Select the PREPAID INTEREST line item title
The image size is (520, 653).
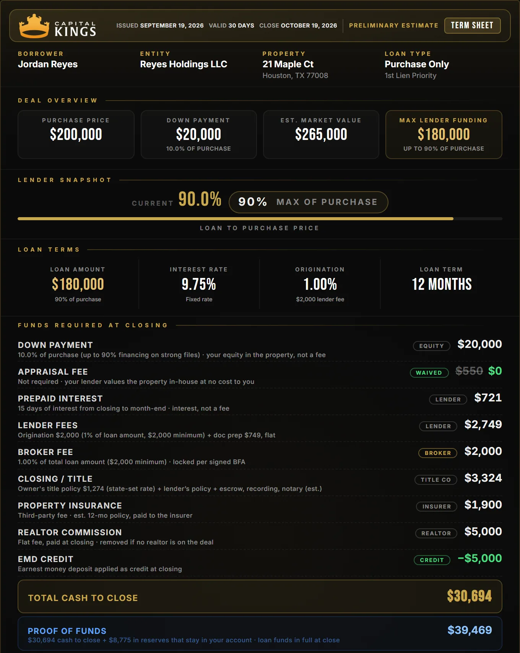(x=60, y=399)
